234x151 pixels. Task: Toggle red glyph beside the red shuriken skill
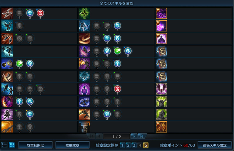[x=40, y=13]
